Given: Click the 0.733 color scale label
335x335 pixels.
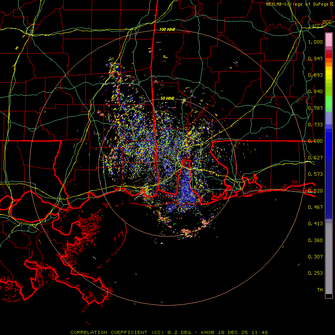Looking at the screenshot, I should (x=315, y=125).
